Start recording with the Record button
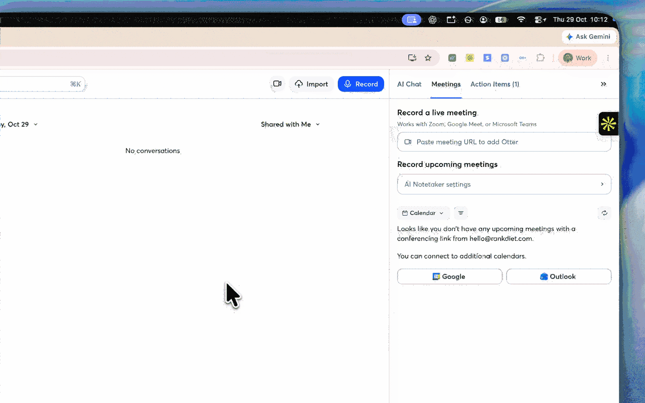Viewport: 645px width, 403px height. (x=361, y=84)
